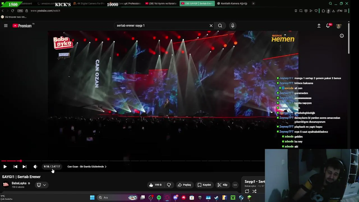
Task: Open the Windows Start menu
Action: click(92, 198)
